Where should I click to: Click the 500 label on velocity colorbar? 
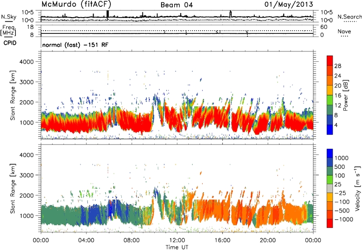point(339,167)
